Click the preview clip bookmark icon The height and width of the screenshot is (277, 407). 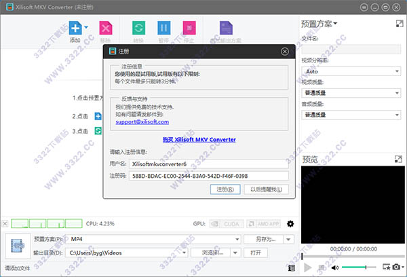(387, 267)
